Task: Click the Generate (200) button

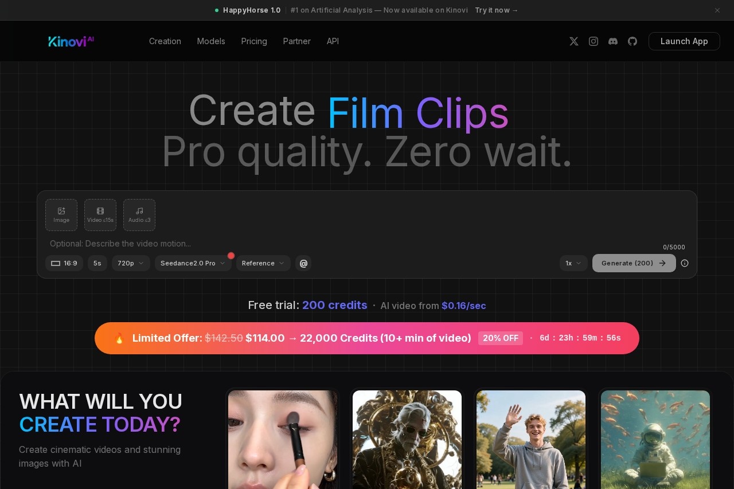Action: [x=634, y=263]
